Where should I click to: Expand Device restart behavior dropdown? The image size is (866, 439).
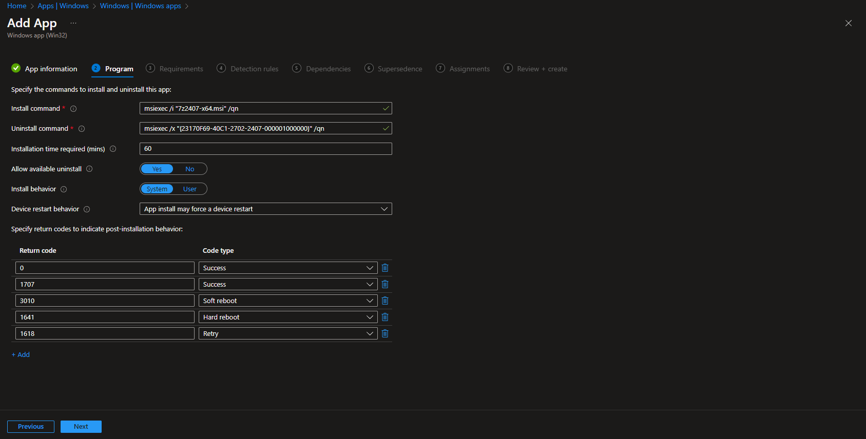coord(265,209)
